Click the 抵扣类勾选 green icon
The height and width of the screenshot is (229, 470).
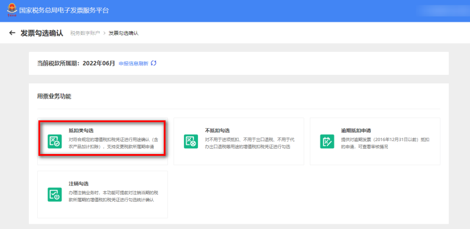pyautogui.click(x=55, y=142)
